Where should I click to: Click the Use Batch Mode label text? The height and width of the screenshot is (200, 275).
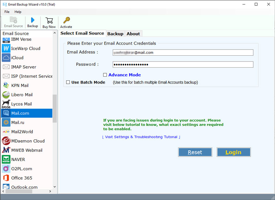pyautogui.click(x=88, y=82)
